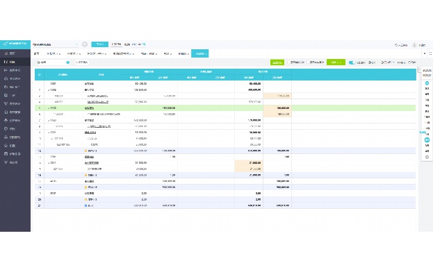This screenshot has height=272, width=433.
Task: Expand the green dropdown button with the chevron
Action: [336, 62]
